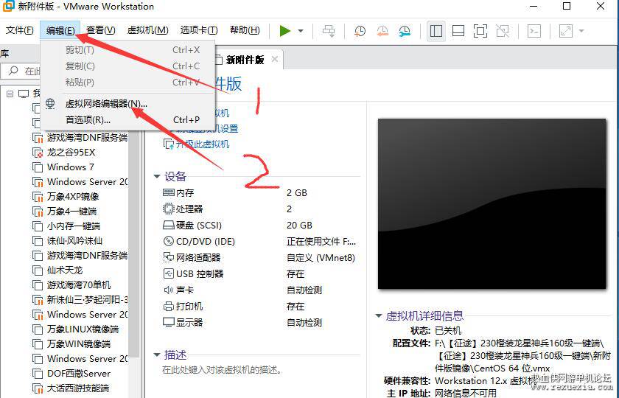
Task: Open the power options dropdown arrow beside play
Action: tap(301, 31)
